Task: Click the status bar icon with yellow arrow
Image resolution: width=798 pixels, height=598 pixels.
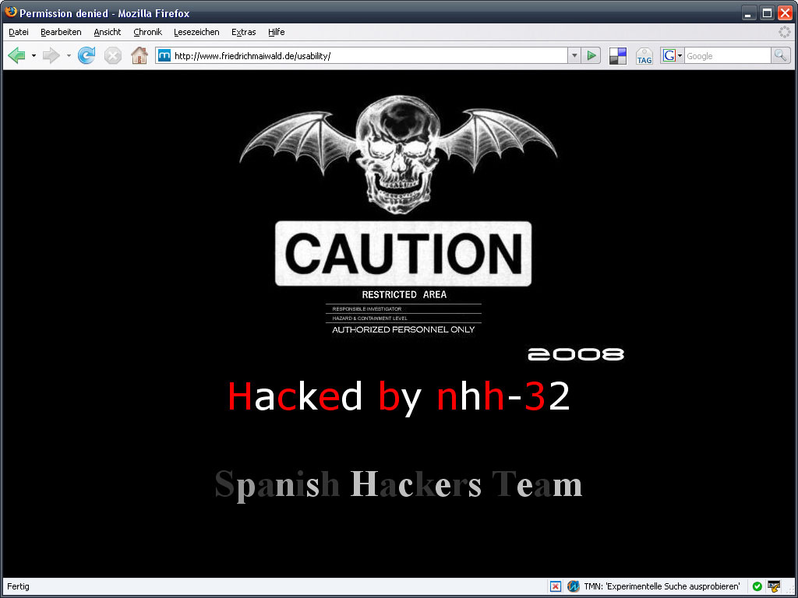Action: 774,586
